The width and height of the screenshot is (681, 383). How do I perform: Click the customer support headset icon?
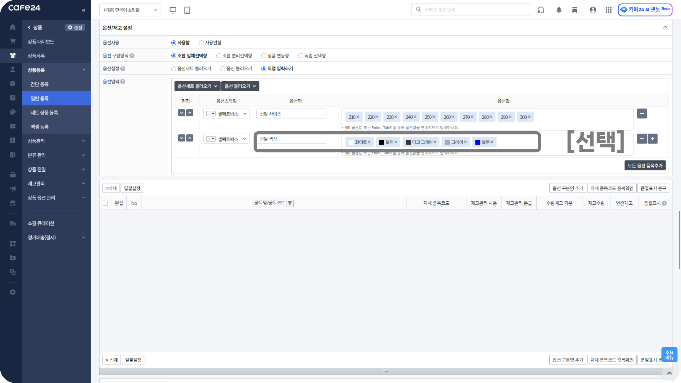(541, 10)
